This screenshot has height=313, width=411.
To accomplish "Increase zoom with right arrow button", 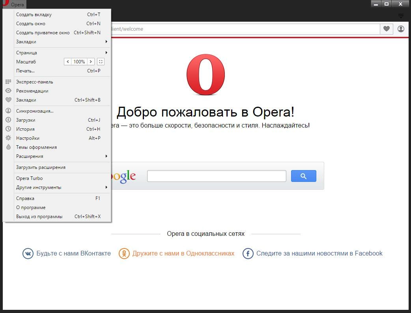I will pyautogui.click(x=91, y=62).
